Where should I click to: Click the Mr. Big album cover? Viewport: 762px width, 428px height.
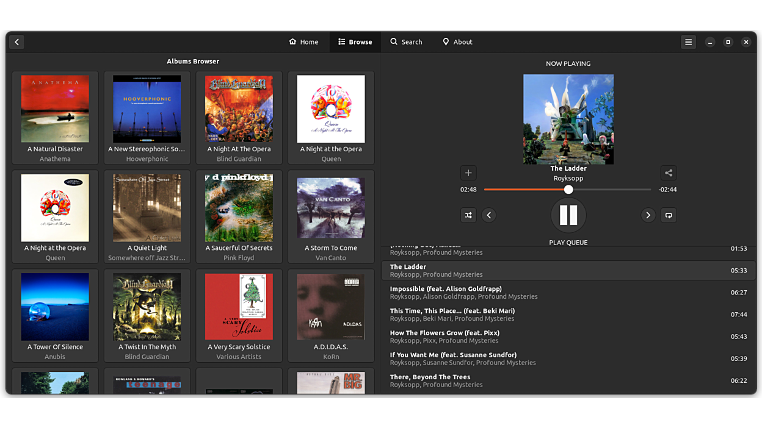click(x=331, y=383)
